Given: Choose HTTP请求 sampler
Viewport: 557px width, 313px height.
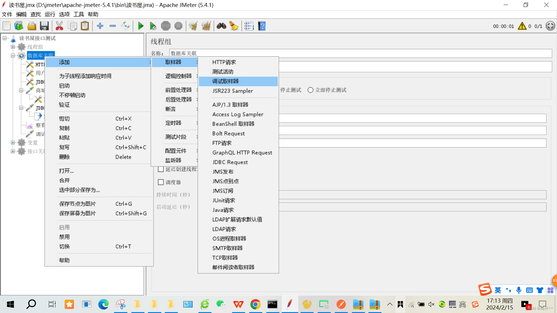Looking at the screenshot, I should (x=238, y=62).
